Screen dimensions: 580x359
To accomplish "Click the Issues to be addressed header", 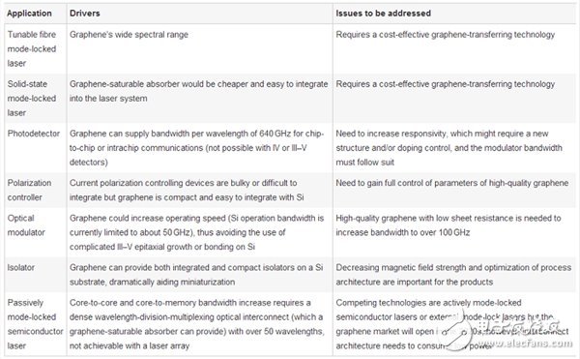I will (x=383, y=14).
